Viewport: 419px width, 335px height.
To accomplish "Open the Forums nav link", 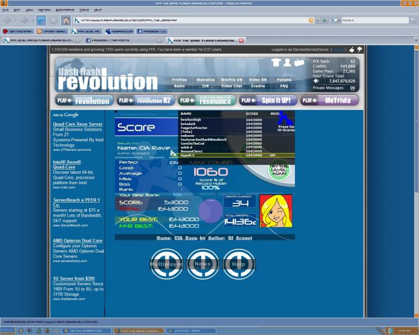I will tap(284, 80).
